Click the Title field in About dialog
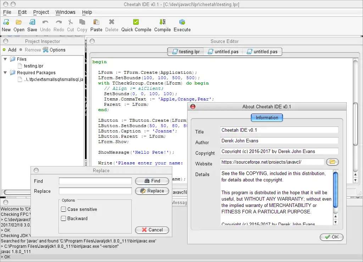Screen dimensions: 363x262 click(279, 130)
